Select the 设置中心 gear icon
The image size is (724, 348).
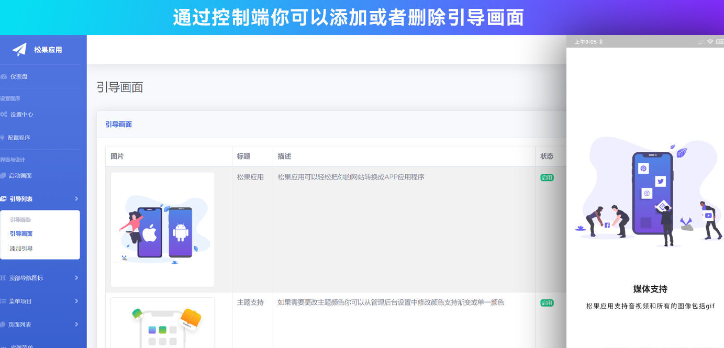(x=5, y=114)
